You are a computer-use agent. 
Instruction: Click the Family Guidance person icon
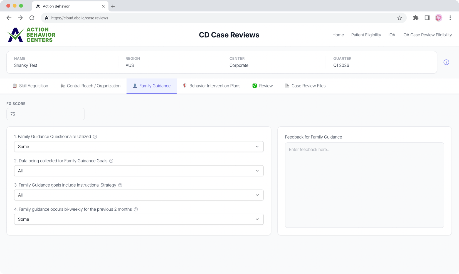click(x=135, y=86)
